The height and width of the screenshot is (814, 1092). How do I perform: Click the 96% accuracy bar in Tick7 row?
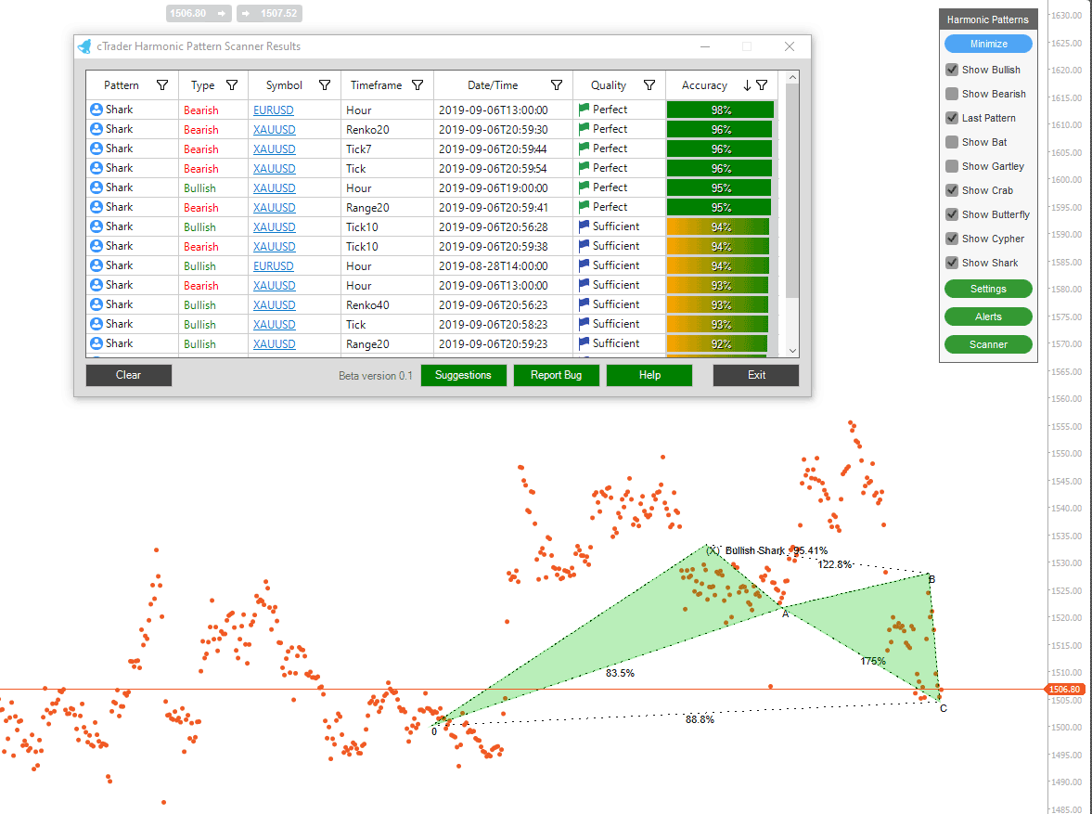[x=719, y=149]
